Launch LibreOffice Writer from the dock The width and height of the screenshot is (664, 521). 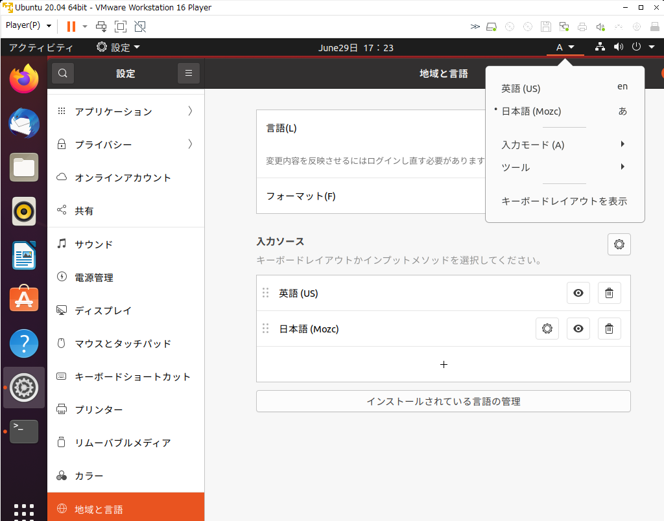point(24,255)
